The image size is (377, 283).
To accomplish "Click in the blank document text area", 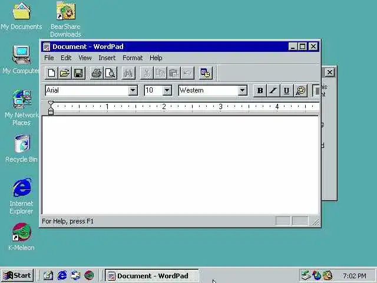I will (x=180, y=165).
